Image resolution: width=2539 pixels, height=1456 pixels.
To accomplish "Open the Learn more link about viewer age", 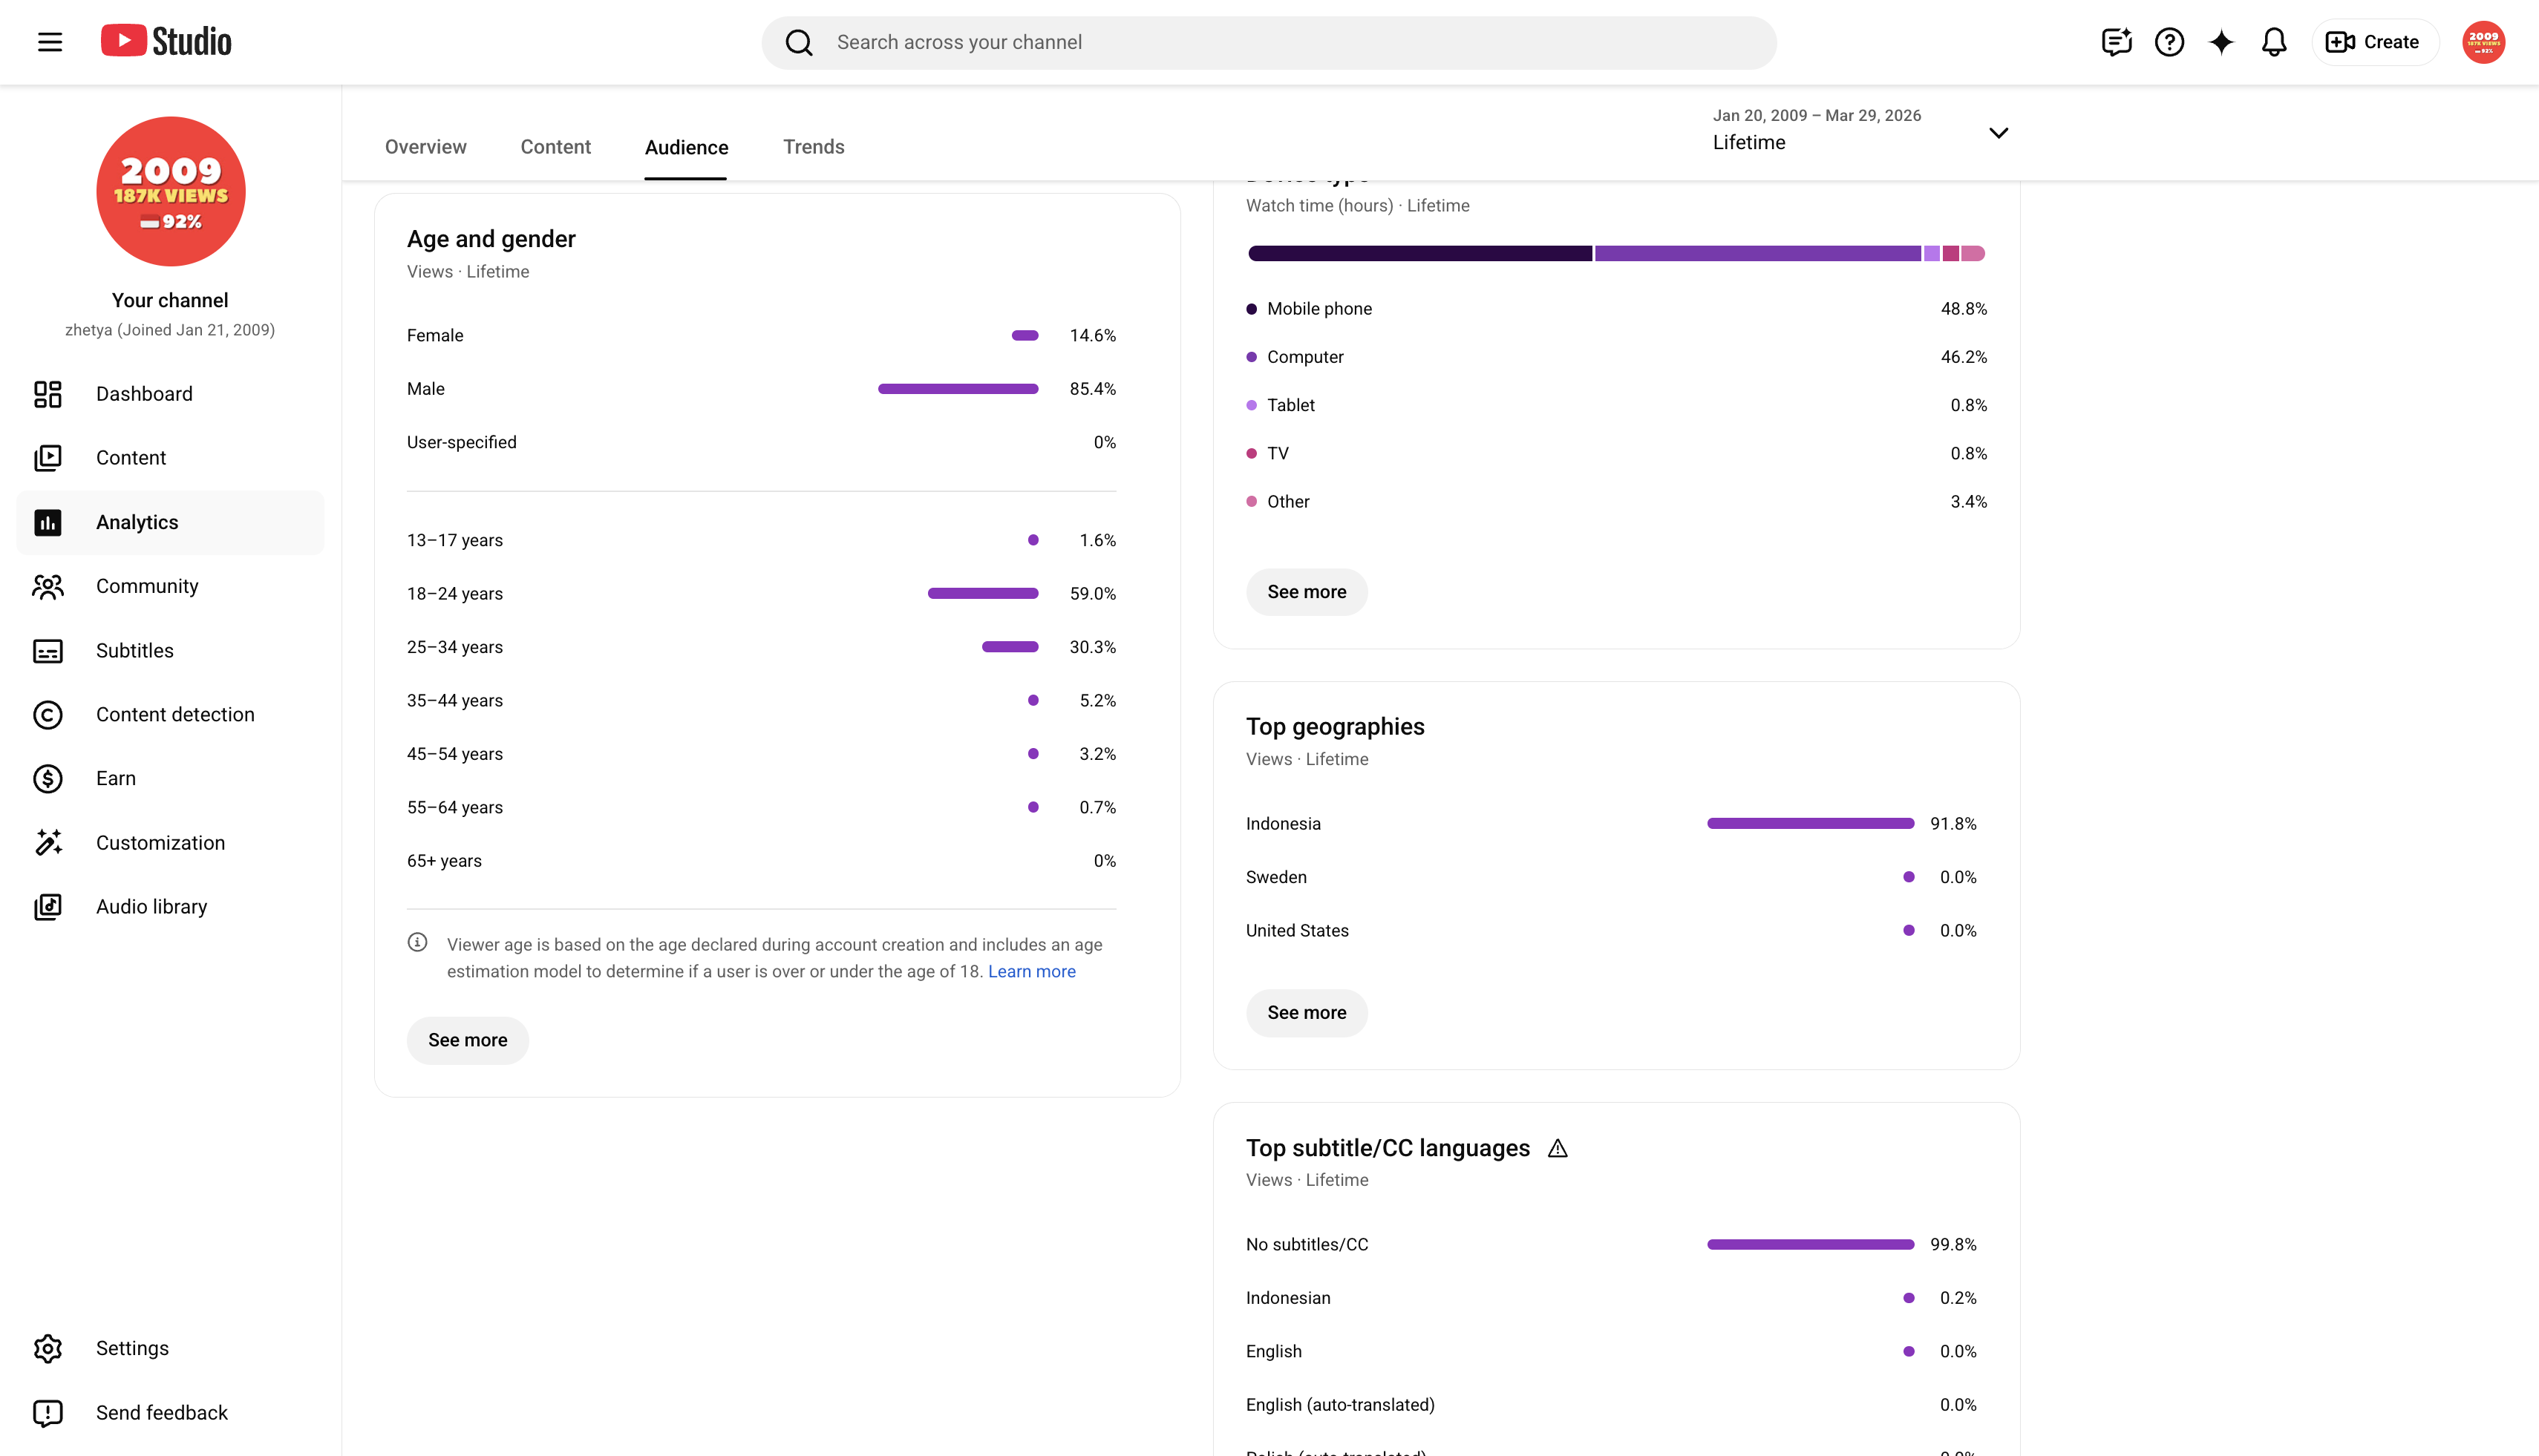I will 1031,972.
